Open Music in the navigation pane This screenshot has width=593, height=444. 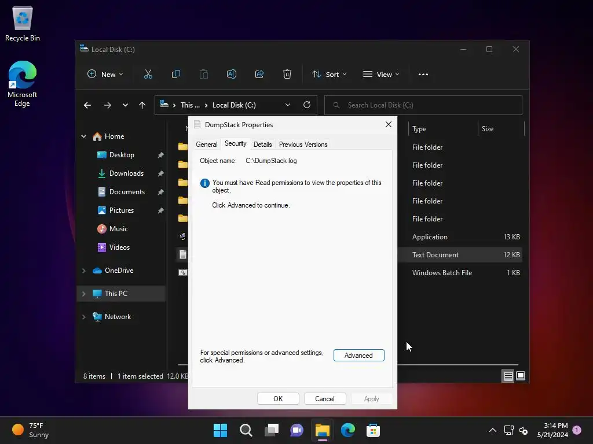coord(118,229)
